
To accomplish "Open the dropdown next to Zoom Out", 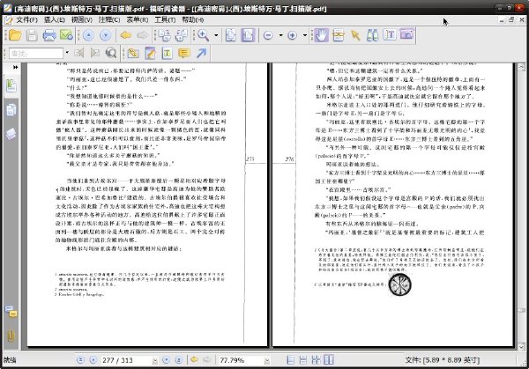I will [x=280, y=35].
